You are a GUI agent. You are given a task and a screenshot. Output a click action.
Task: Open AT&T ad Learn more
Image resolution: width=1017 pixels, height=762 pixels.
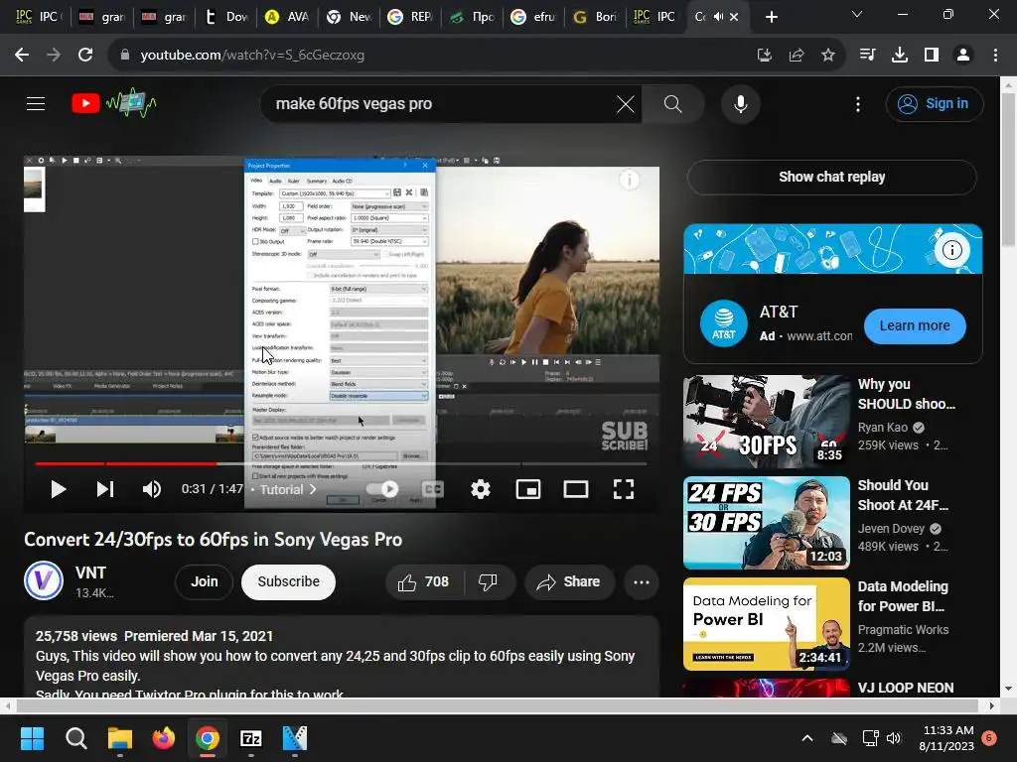tap(915, 325)
